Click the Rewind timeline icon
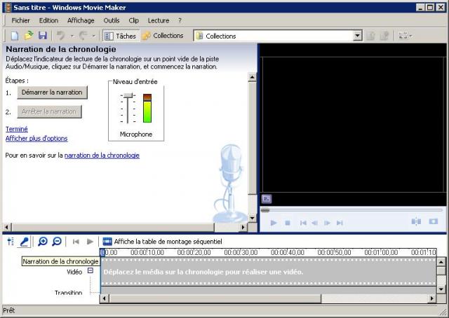Screen dimensions: 449x318 click(76, 242)
